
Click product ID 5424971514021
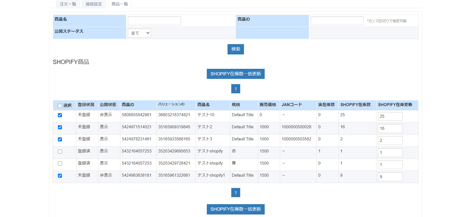click(137, 127)
